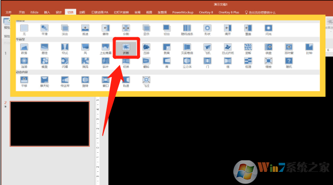Viewport: 333px width, 185px height.
Task: Select the 折断 (Fracture) transition effect
Action: 126,48
